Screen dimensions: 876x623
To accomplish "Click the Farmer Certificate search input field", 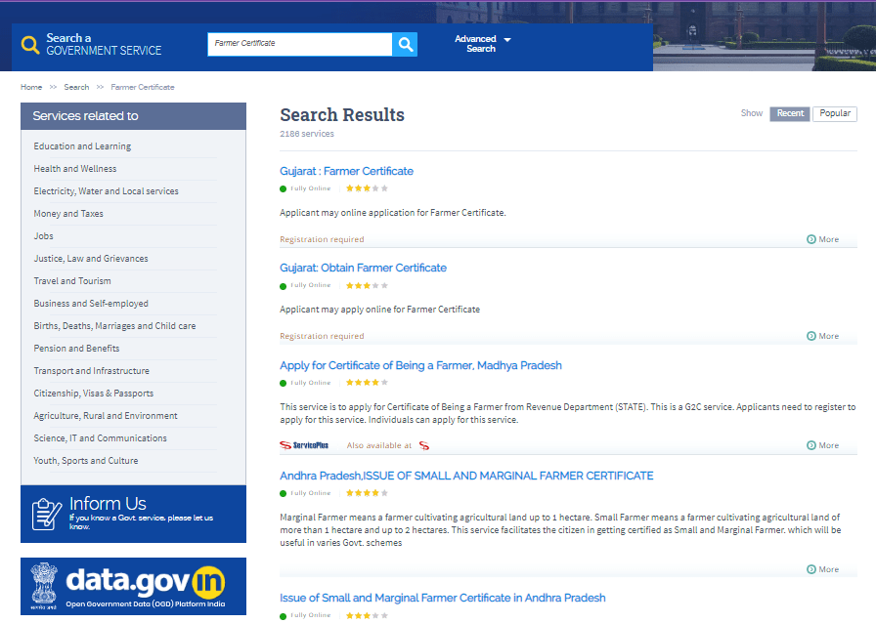I will click(x=299, y=44).
